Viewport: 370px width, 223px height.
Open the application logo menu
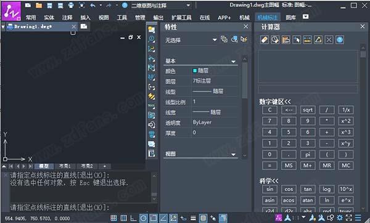click(11, 11)
